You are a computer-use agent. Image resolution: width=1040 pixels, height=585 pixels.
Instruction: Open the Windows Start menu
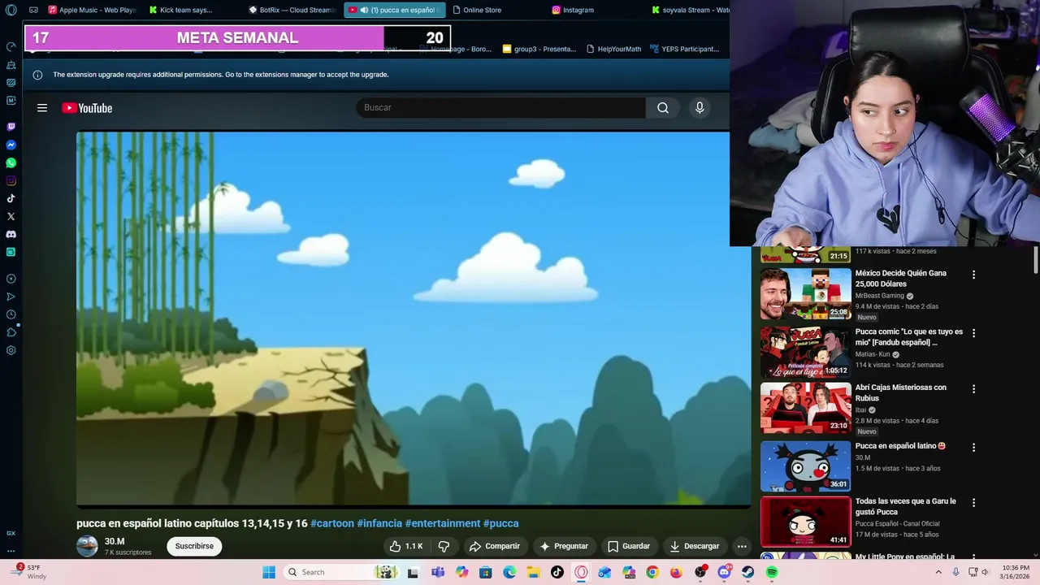tap(269, 572)
